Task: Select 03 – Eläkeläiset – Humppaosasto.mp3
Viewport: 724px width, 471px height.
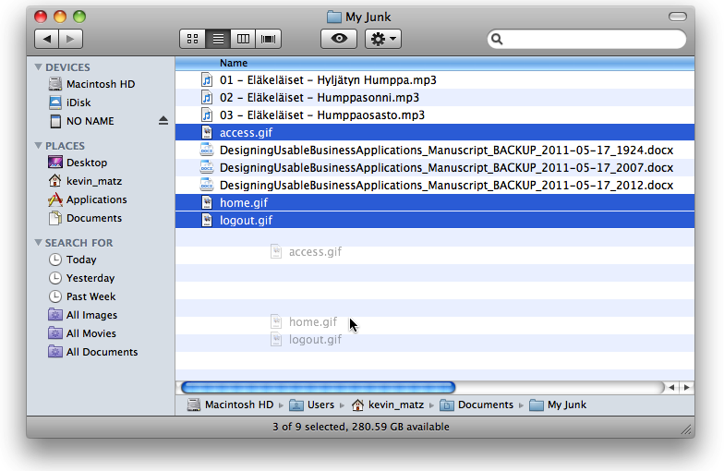Action: tap(434, 115)
